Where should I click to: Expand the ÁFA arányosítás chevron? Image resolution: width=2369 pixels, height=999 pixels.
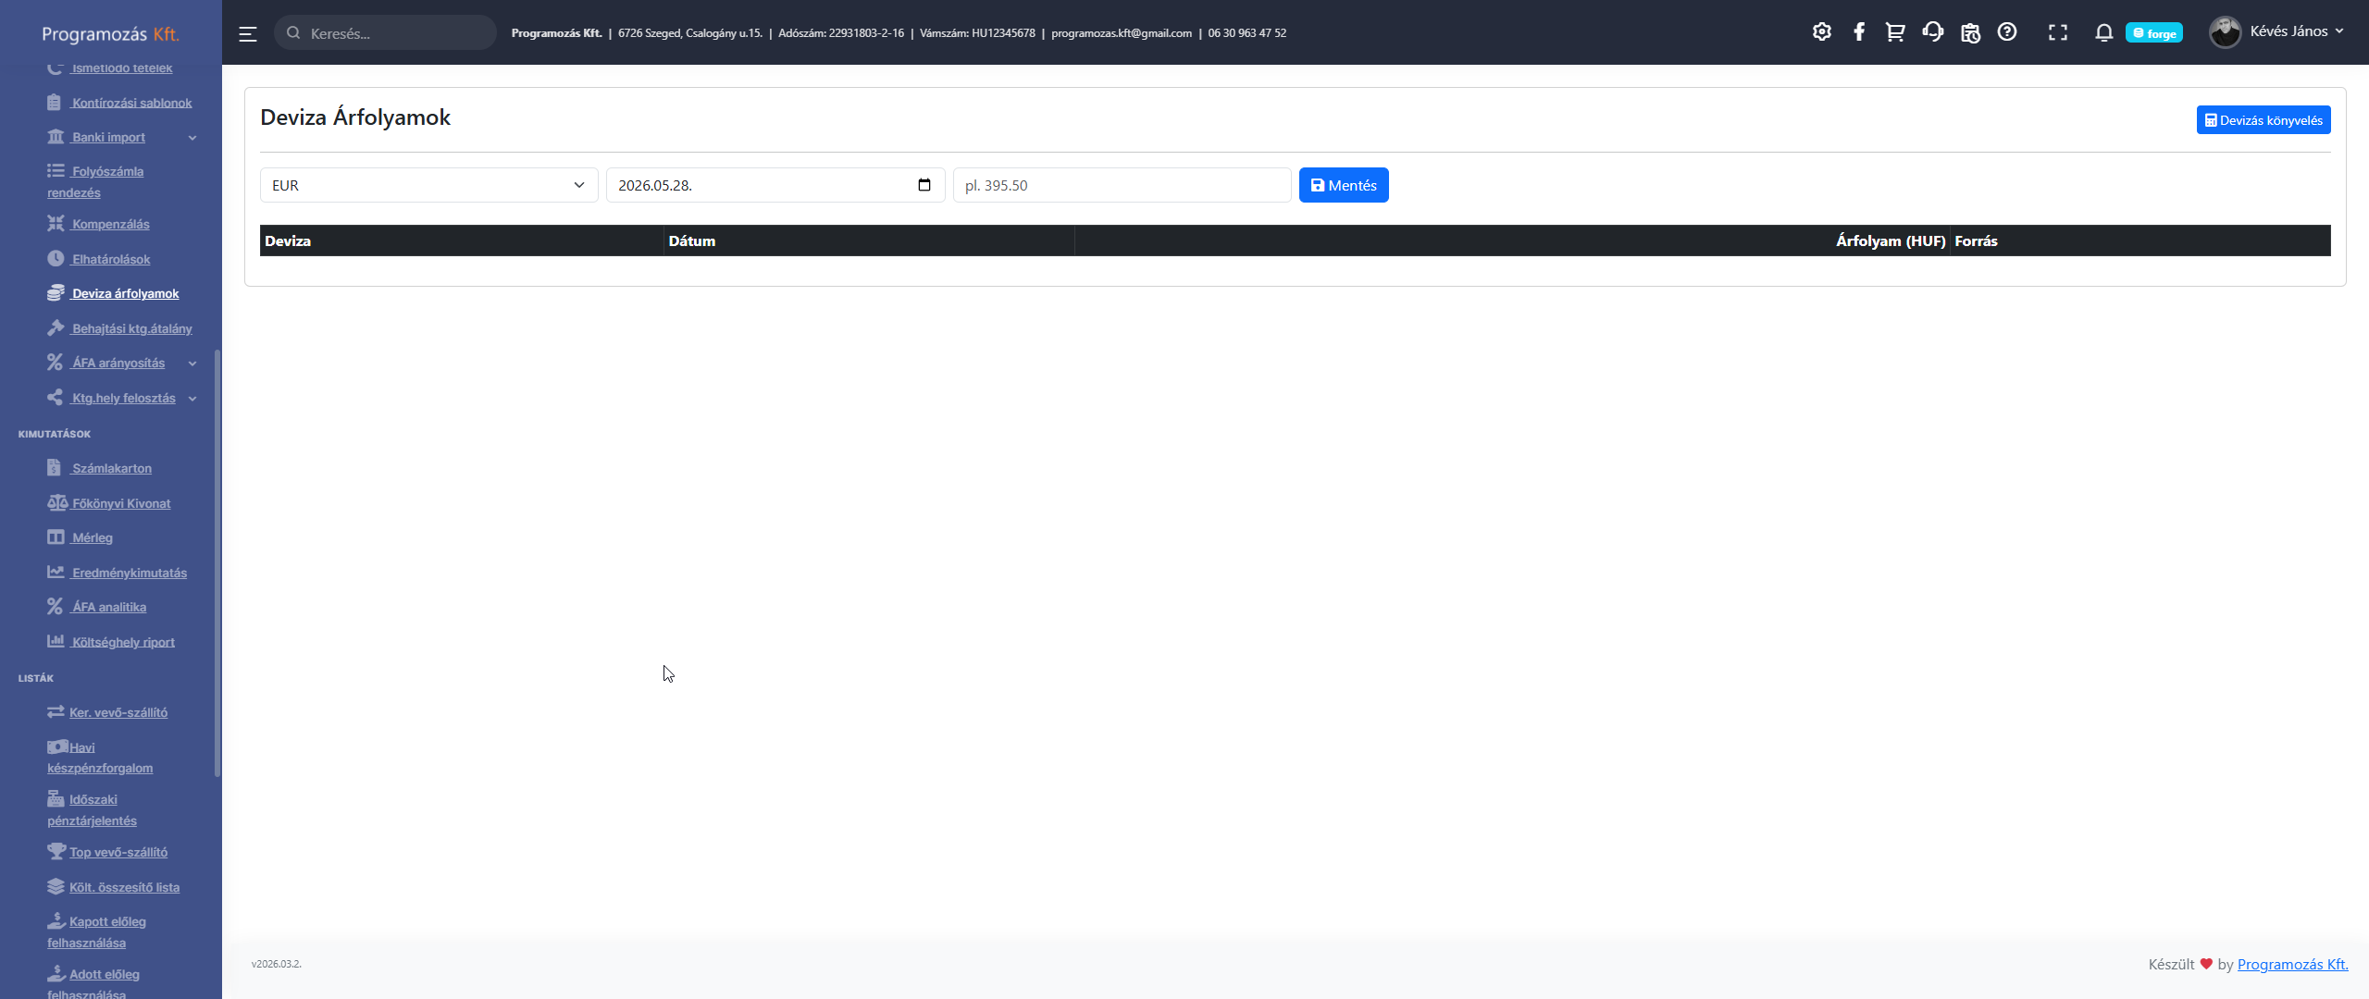[x=192, y=364]
